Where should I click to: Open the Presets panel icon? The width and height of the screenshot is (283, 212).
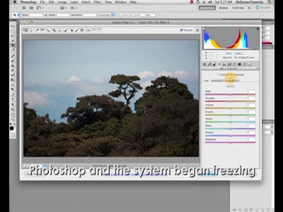(x=244, y=64)
